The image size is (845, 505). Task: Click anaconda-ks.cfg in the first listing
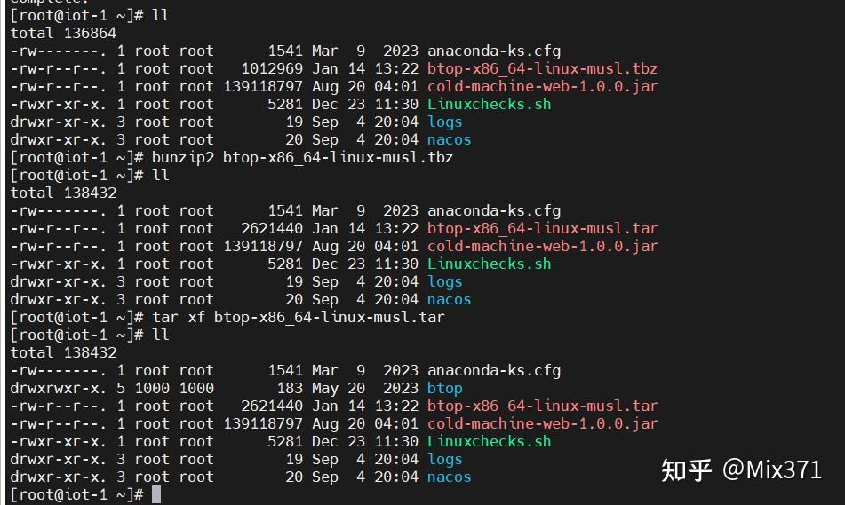coord(494,51)
